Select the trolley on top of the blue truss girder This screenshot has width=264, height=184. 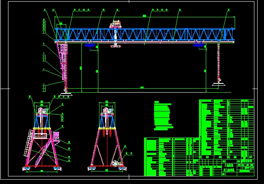point(116,24)
